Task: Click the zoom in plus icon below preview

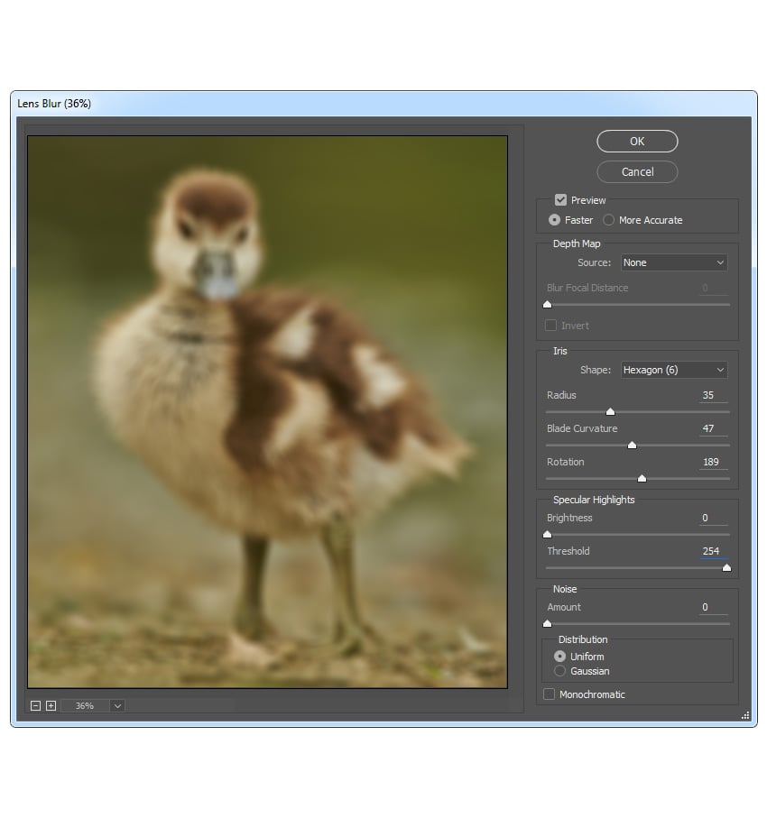Action: click(x=49, y=705)
